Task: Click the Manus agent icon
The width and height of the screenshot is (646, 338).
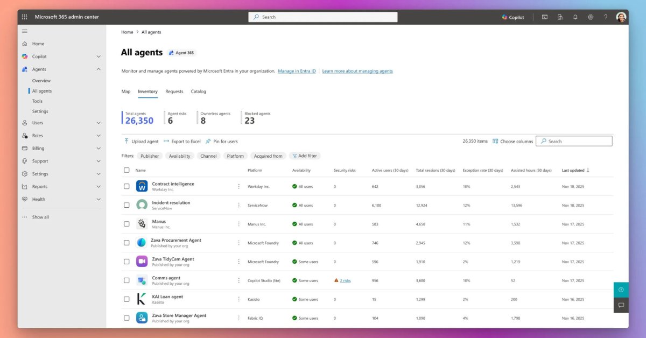Action: tap(142, 224)
